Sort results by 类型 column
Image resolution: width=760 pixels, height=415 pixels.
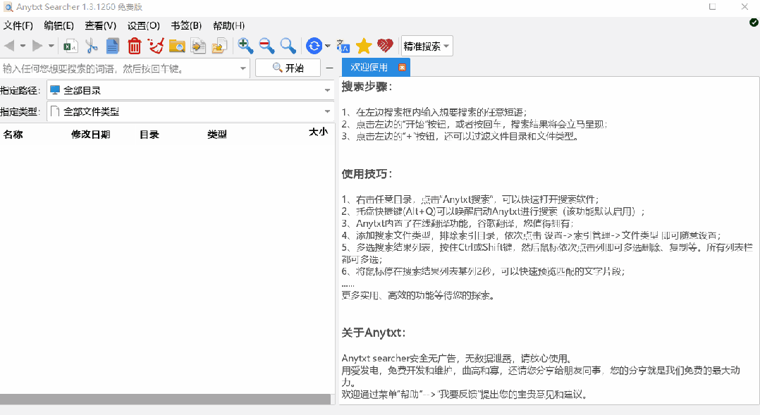click(x=217, y=135)
